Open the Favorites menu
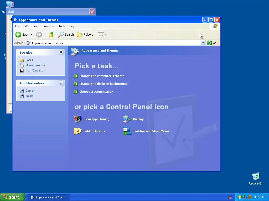This screenshot has width=269, height=201. pyautogui.click(x=49, y=26)
